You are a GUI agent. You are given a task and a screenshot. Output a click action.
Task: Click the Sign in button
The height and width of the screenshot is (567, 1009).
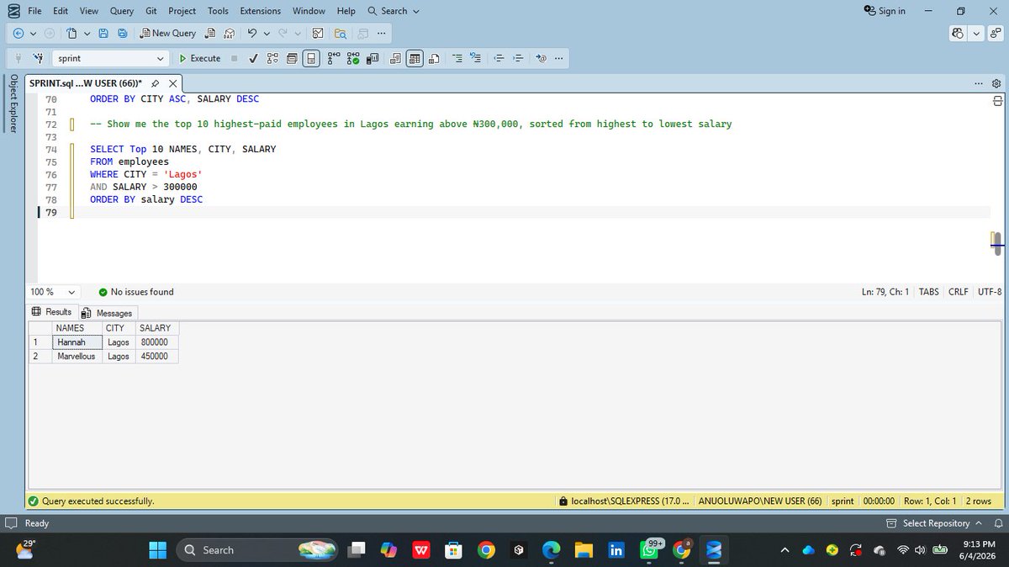(x=885, y=11)
